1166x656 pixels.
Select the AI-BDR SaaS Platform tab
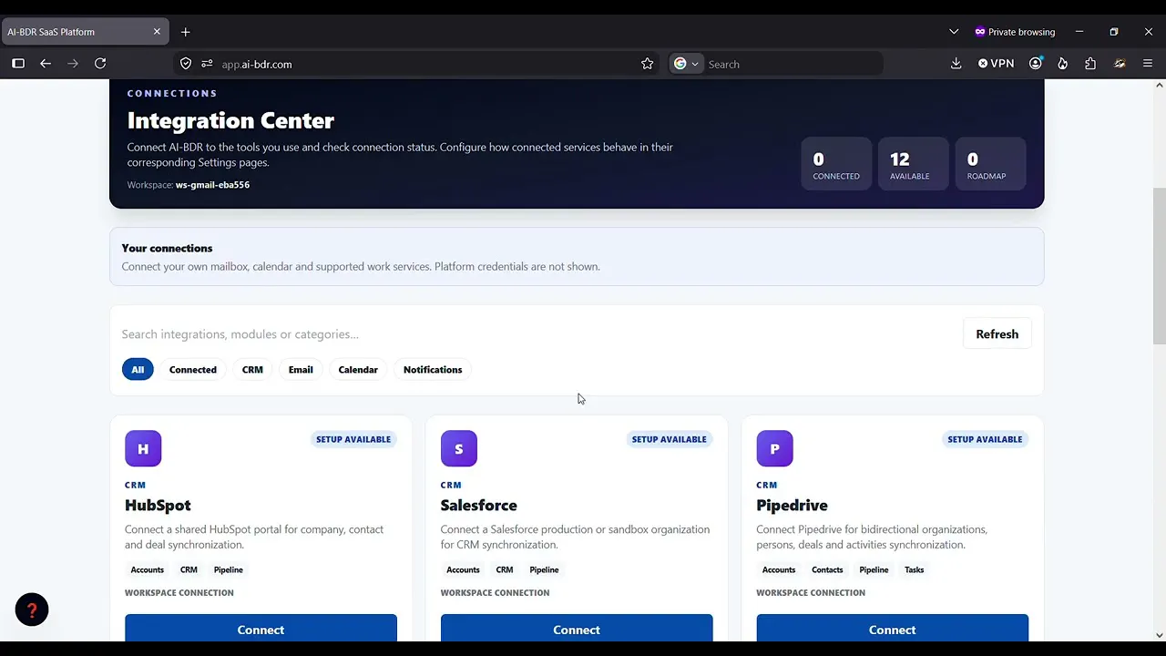[84, 32]
